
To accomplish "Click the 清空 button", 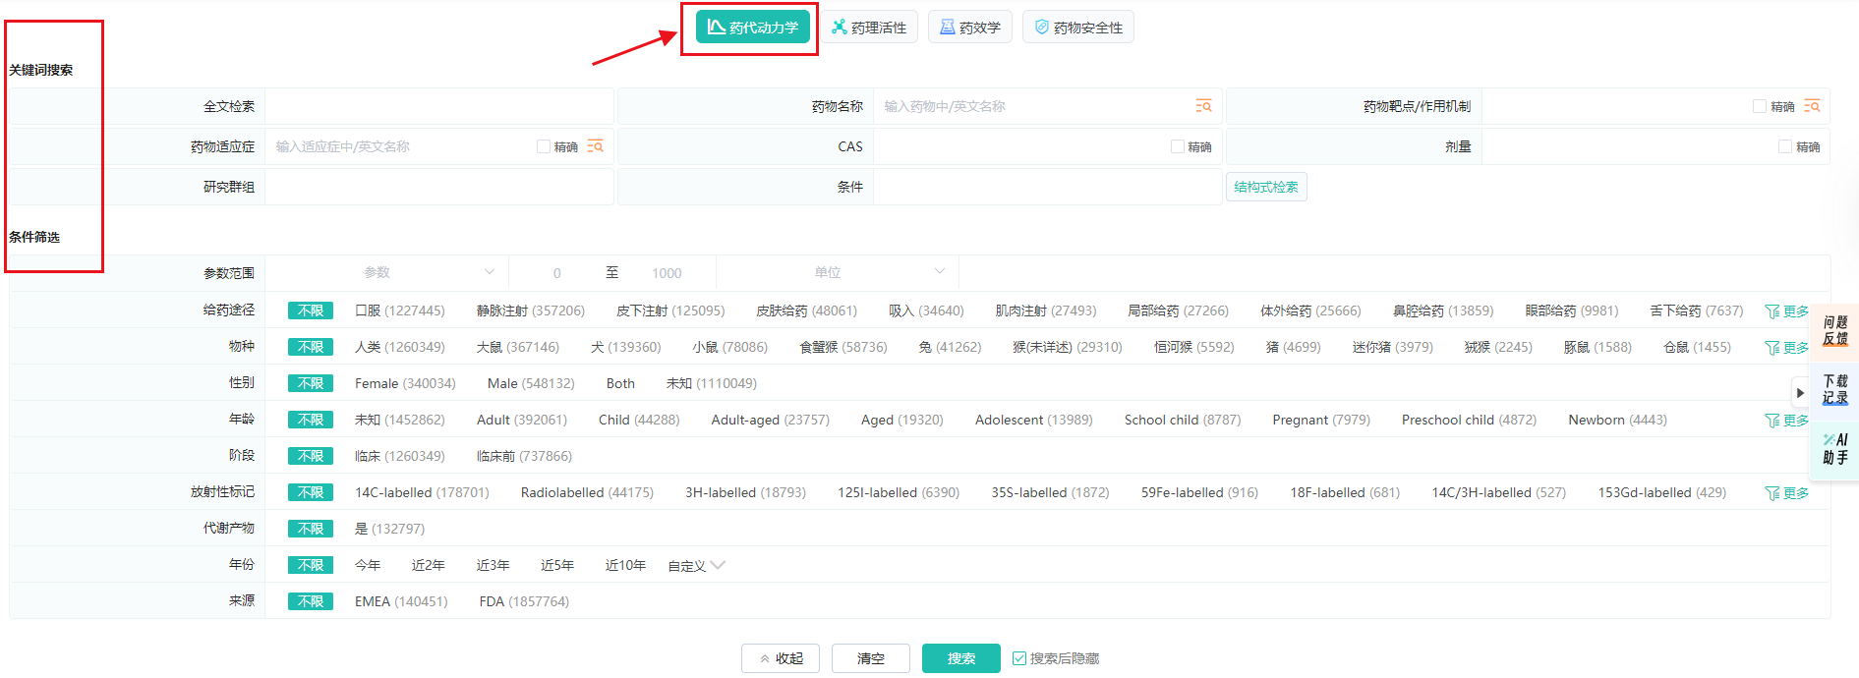I will point(871,658).
